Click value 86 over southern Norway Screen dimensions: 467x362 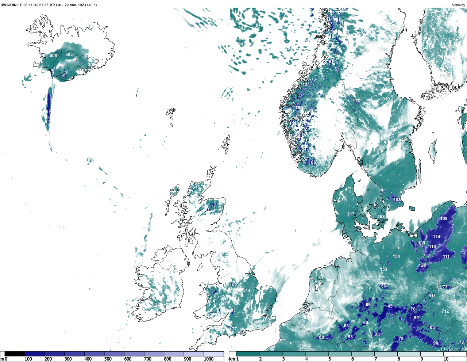(x=313, y=162)
